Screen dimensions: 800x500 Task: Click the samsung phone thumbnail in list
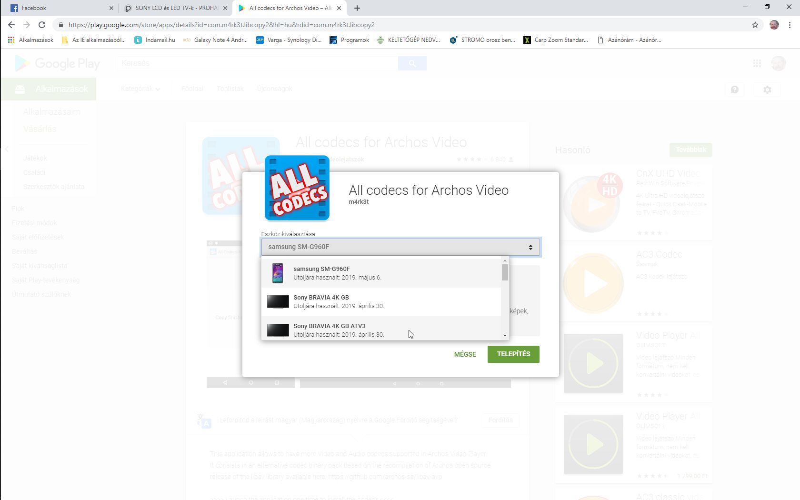click(278, 273)
